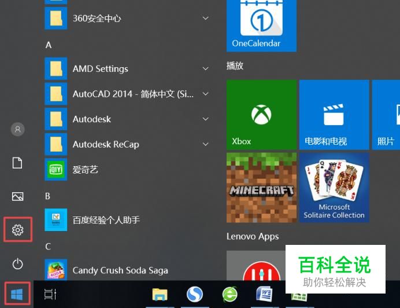Open the 照片 tile
The image size is (400, 308).
386,115
